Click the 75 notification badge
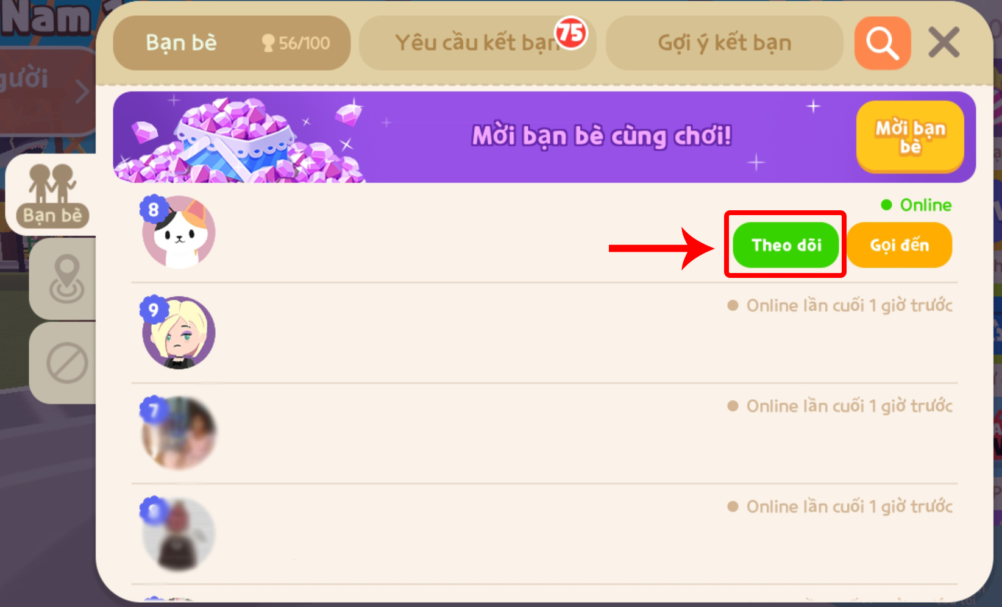 click(x=570, y=33)
